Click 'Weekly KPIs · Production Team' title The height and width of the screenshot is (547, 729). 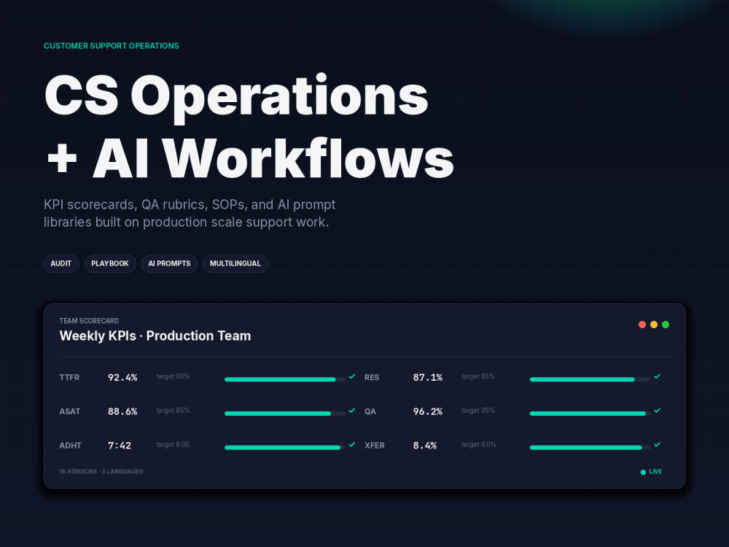tap(155, 335)
